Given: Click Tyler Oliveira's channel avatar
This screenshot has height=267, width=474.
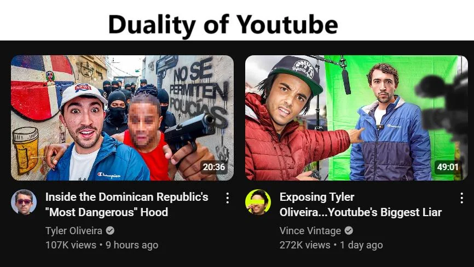Looking at the screenshot, I should (24, 202).
